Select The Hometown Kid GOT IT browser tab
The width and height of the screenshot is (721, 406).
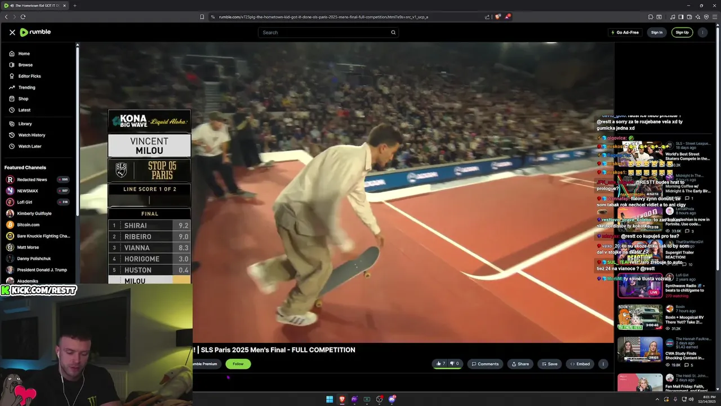35,6
